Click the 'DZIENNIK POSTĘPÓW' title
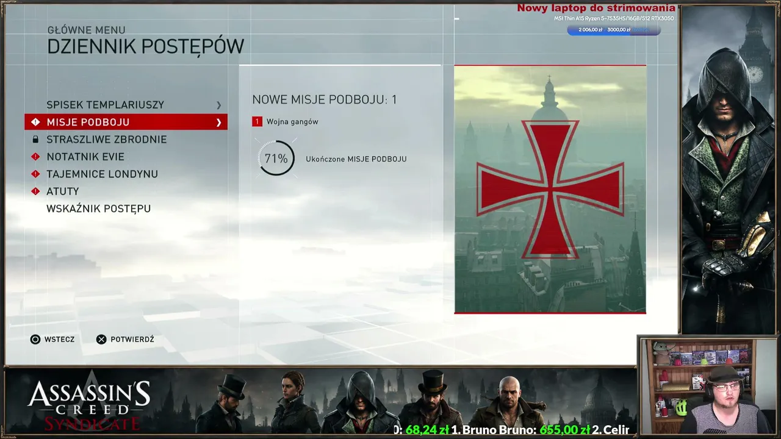The image size is (781, 439). [x=146, y=47]
